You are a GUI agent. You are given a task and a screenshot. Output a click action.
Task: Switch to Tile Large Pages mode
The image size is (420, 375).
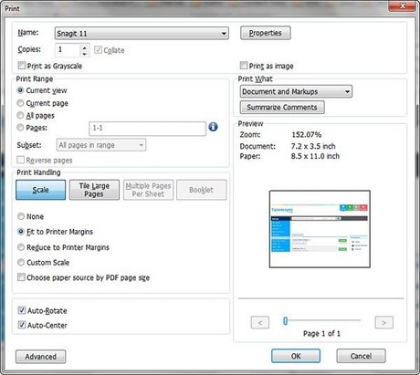tap(94, 190)
